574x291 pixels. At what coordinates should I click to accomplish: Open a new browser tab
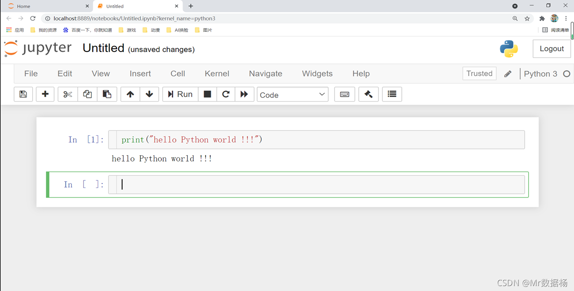[x=191, y=6]
